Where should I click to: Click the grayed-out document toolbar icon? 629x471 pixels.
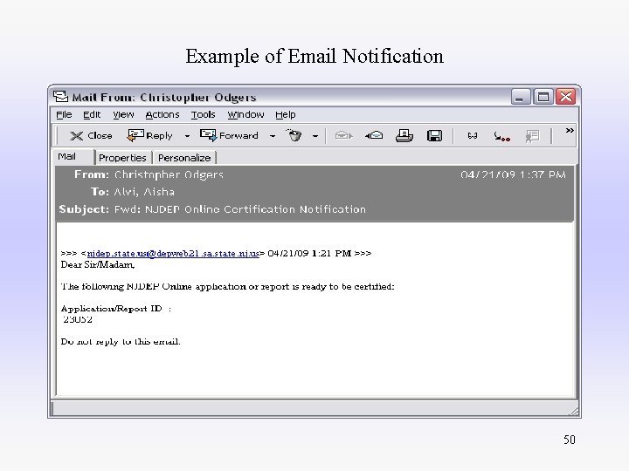point(532,136)
